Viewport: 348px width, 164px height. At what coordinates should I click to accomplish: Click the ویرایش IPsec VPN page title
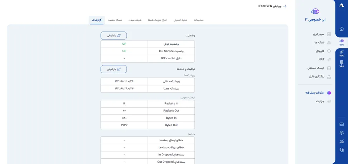click(x=270, y=6)
